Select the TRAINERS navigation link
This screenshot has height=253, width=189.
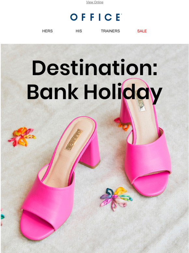click(110, 31)
